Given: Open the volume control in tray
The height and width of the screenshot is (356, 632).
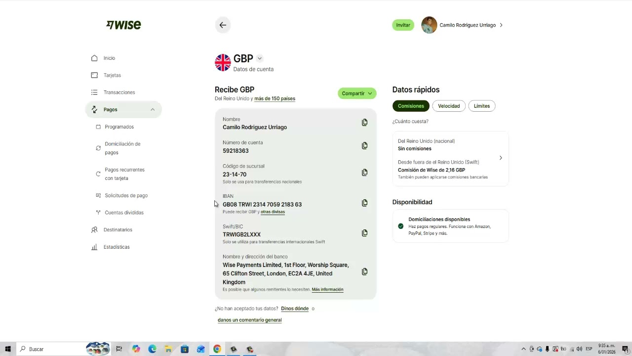Looking at the screenshot, I should [x=579, y=349].
